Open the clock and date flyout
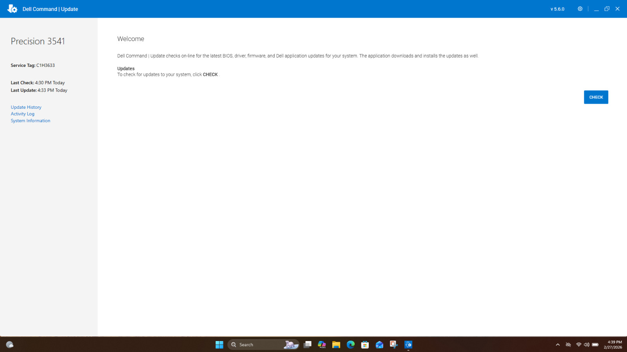The height and width of the screenshot is (352, 627). tap(613, 345)
